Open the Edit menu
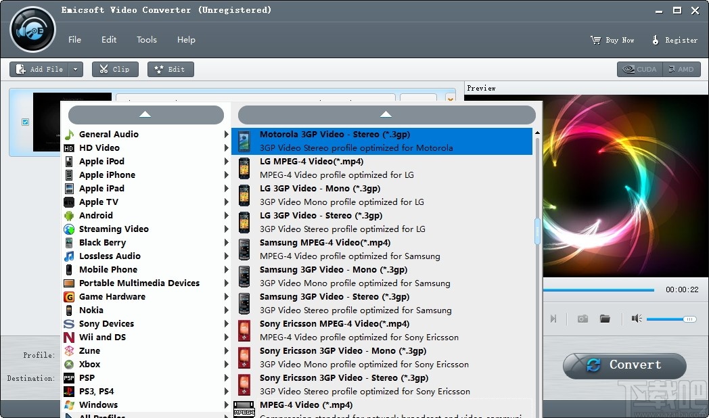 [x=109, y=40]
